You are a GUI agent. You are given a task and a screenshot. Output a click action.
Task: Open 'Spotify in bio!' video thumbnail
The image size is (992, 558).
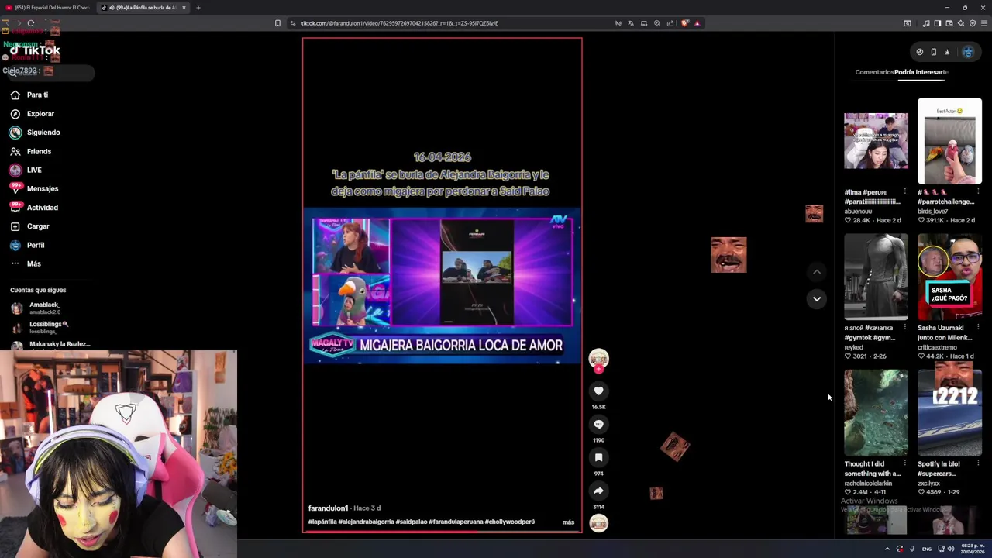(949, 412)
